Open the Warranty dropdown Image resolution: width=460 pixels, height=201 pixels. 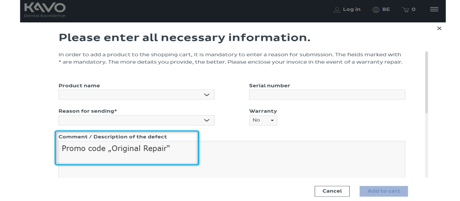pos(263,120)
